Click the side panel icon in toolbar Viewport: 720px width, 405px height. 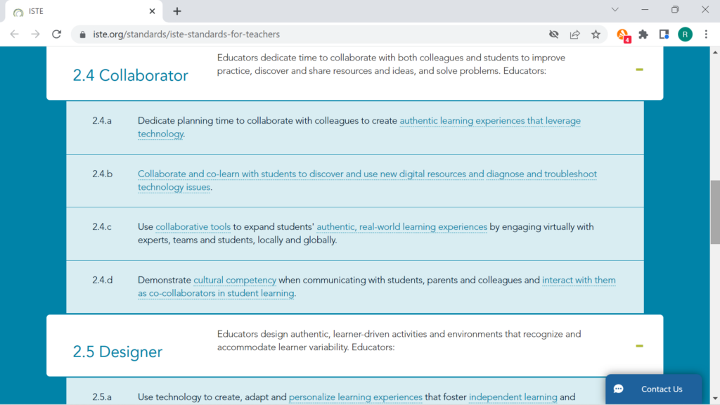664,34
